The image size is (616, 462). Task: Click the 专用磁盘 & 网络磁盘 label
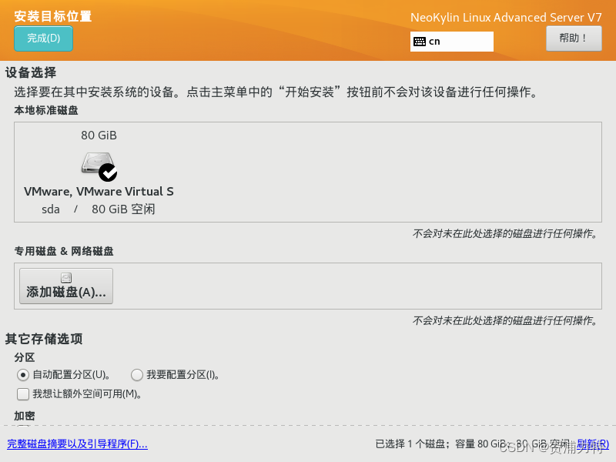(x=64, y=252)
